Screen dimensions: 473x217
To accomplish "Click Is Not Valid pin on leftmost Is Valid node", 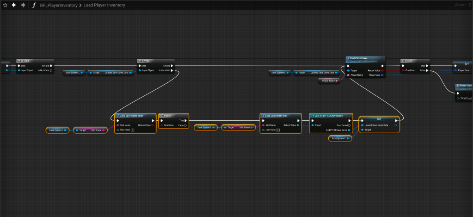I will click(x=51, y=70).
